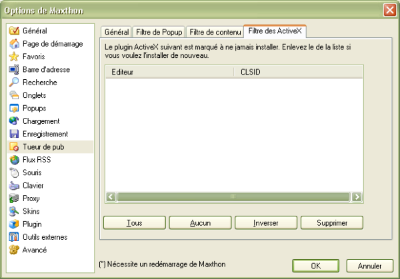Click the Souris mouse icon

pyautogui.click(x=14, y=172)
